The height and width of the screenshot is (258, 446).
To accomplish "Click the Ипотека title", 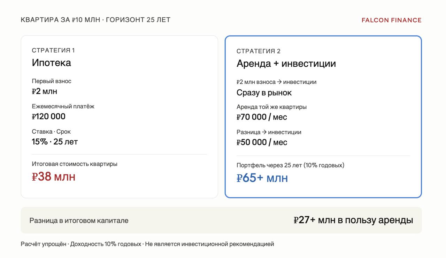I will coord(52,63).
